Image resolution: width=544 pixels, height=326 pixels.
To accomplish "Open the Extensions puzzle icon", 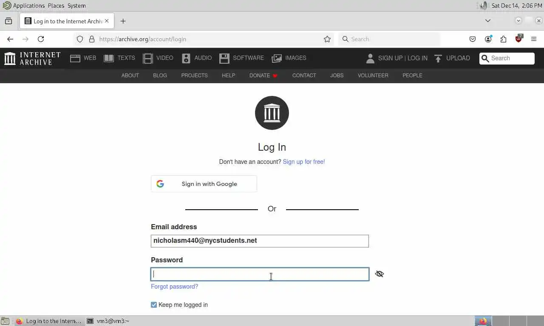I will [503, 39].
